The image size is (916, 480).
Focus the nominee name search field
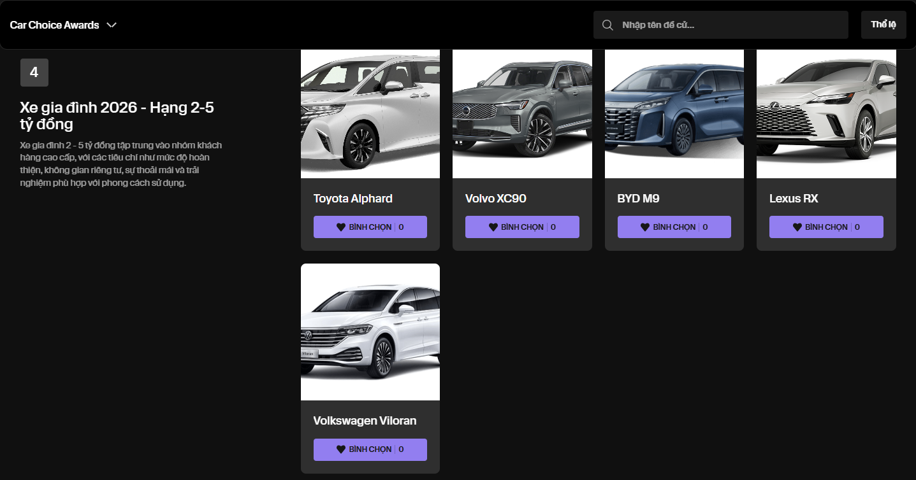tap(721, 25)
